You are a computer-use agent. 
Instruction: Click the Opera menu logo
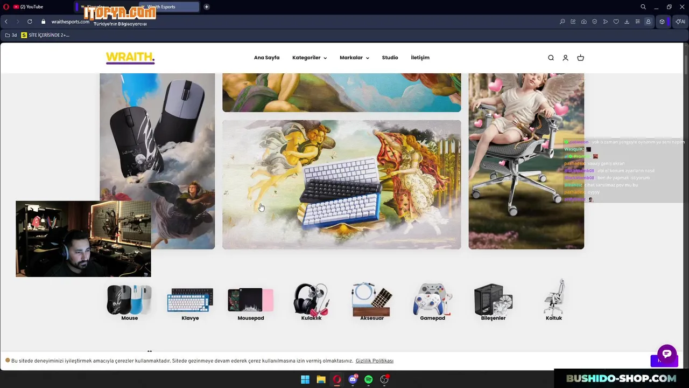(6, 7)
